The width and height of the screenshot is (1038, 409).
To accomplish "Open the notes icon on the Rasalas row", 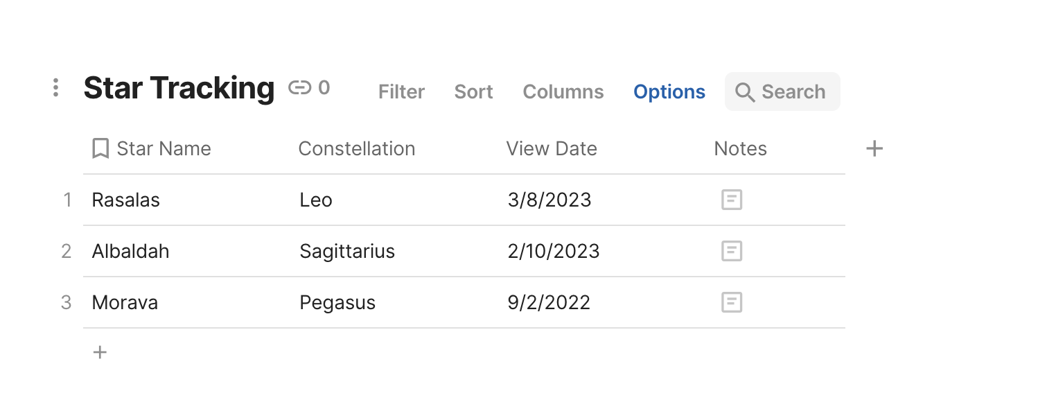I will 732,200.
